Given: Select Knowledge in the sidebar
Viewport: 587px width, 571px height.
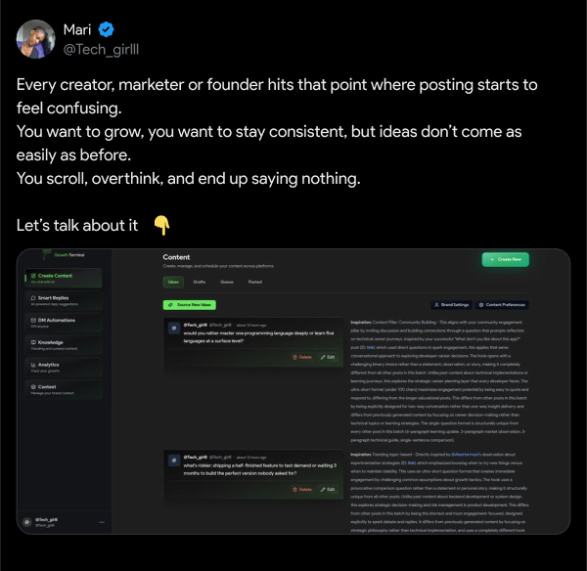Looking at the screenshot, I should click(x=52, y=344).
